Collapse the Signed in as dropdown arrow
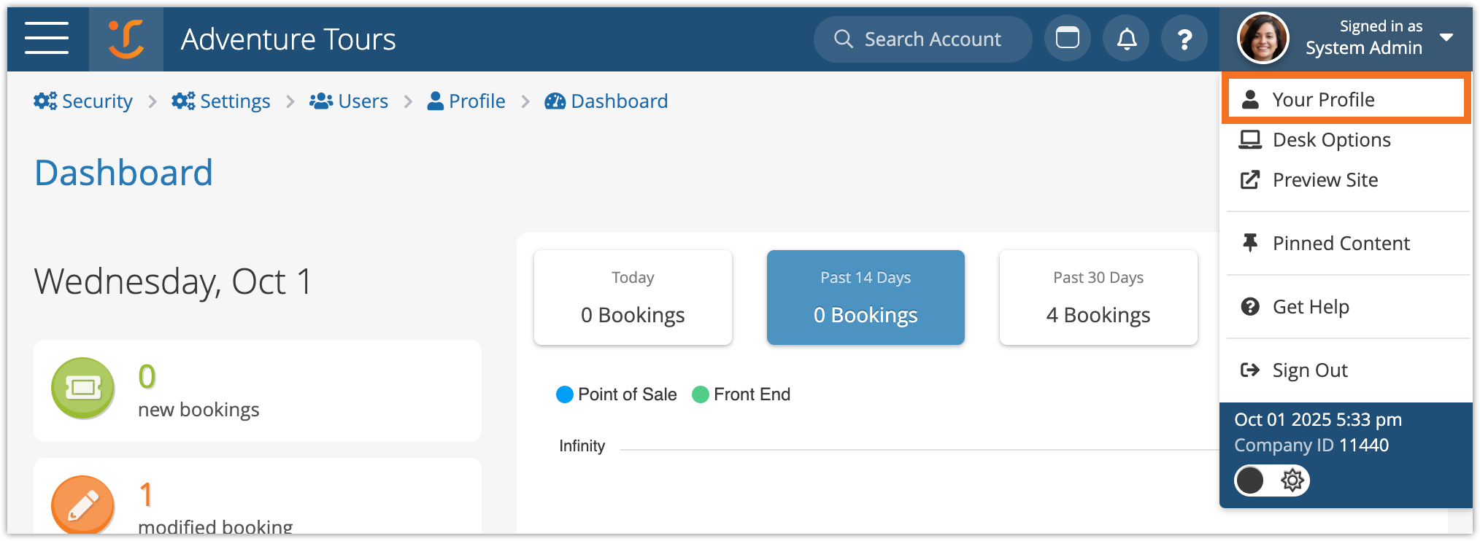Viewport: 1480px width, 541px height. tap(1446, 37)
